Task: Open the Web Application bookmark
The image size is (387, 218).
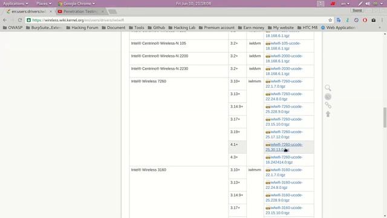Action: pos(338,27)
